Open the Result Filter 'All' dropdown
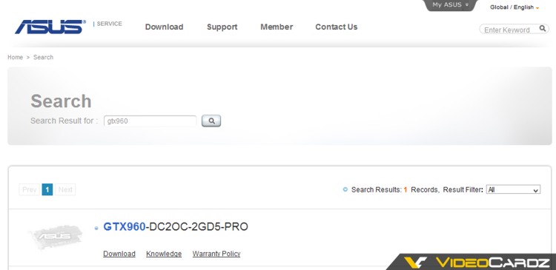 pyautogui.click(x=513, y=189)
